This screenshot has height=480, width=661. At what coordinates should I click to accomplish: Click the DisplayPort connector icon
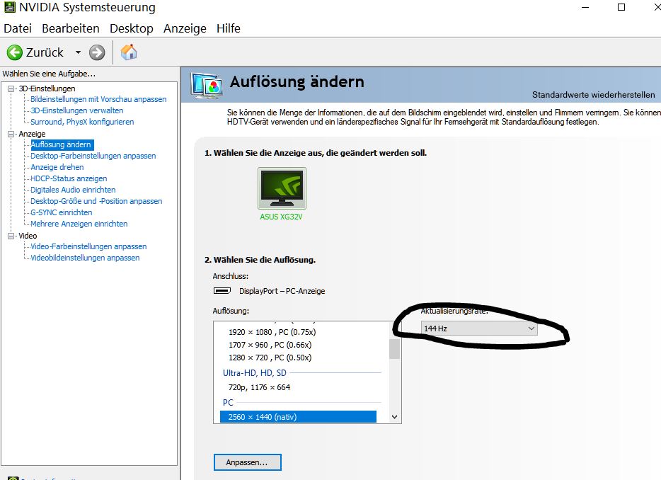pyautogui.click(x=222, y=290)
